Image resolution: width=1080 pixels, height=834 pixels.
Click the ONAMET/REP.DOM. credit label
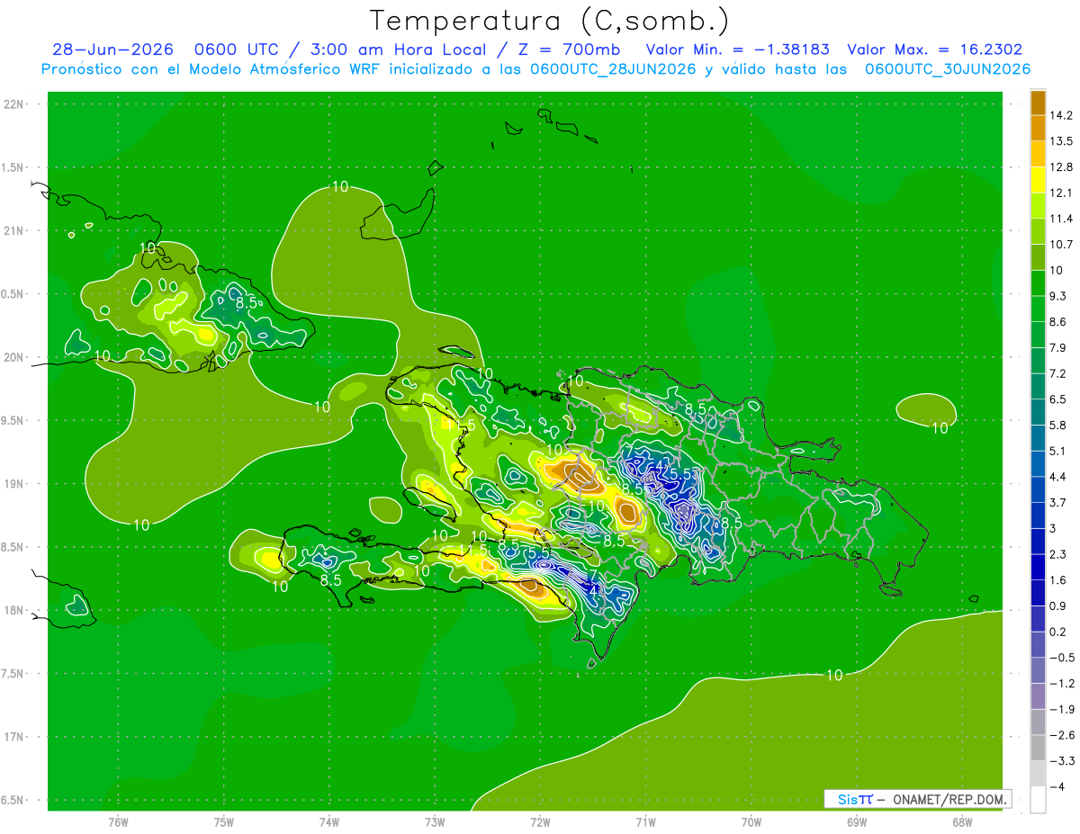tap(949, 799)
